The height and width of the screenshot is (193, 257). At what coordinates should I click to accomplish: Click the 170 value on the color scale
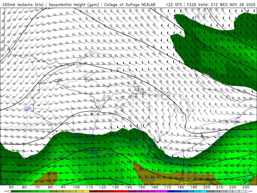[168, 187]
